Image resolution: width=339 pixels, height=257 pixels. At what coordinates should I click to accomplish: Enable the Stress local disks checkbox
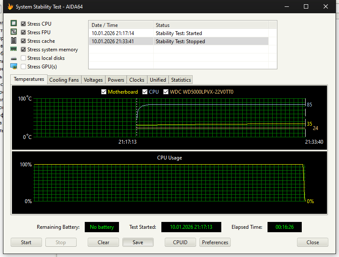(24, 58)
